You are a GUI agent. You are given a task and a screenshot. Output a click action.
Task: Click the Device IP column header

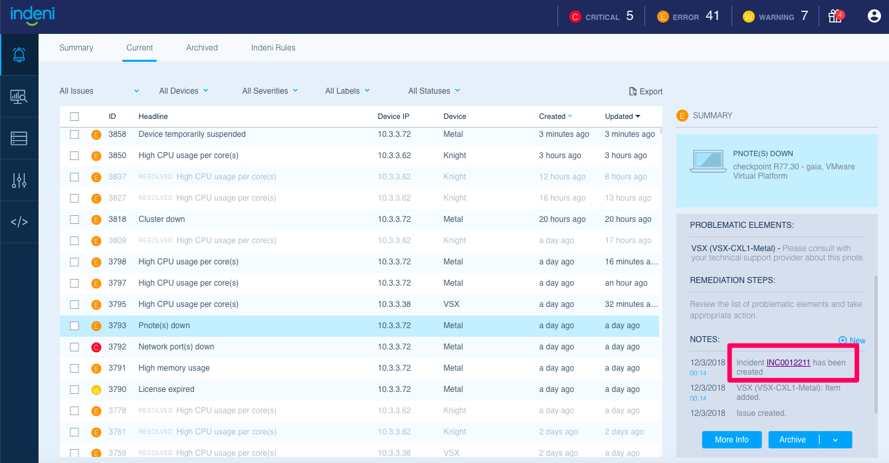pos(393,116)
